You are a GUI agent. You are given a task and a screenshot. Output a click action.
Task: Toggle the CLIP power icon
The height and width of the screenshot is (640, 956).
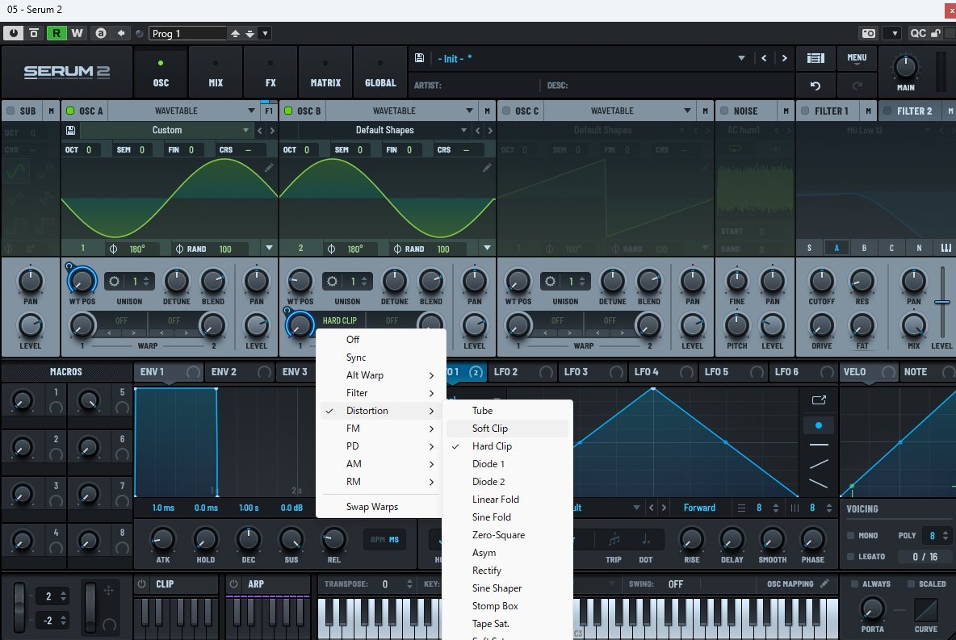click(x=142, y=584)
